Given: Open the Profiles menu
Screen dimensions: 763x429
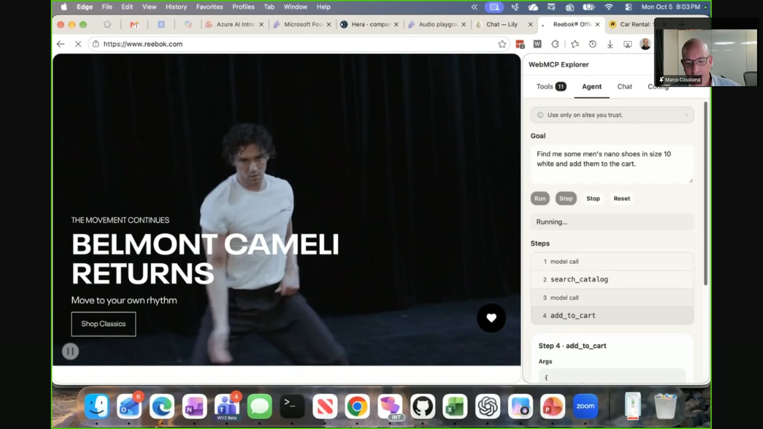Looking at the screenshot, I should (243, 7).
